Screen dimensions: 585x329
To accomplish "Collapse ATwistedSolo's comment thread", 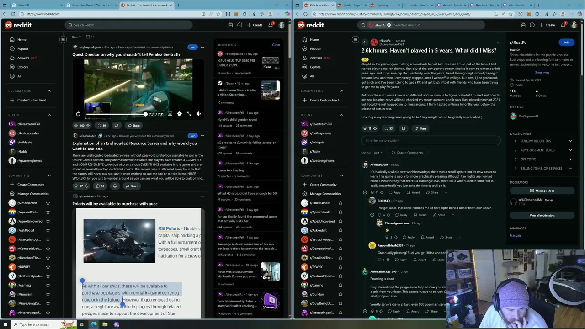I will click(365, 192).
